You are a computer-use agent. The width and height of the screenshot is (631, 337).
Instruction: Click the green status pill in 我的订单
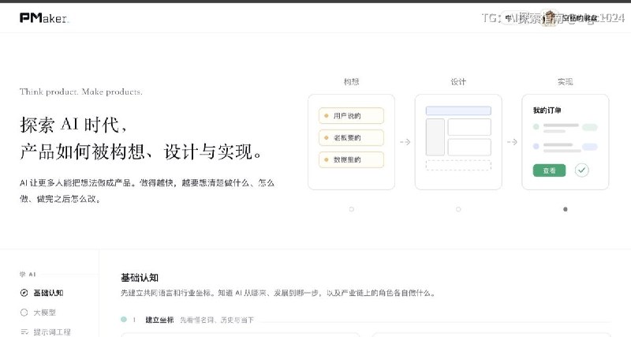pyautogui.click(x=590, y=127)
